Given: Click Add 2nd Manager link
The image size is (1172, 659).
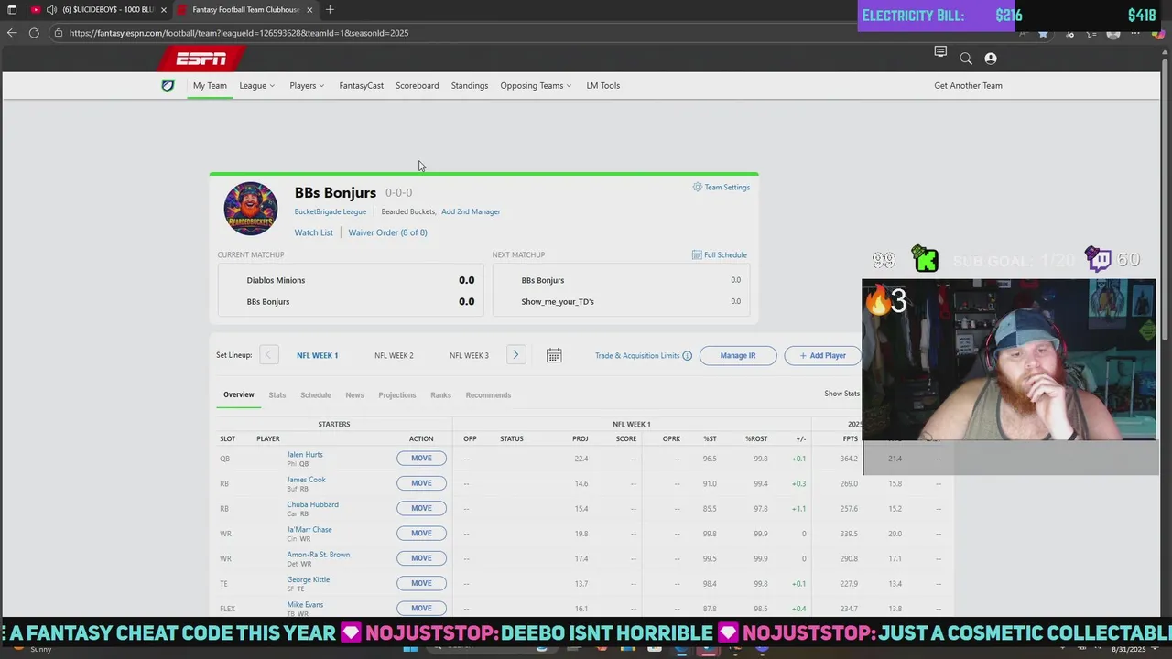Looking at the screenshot, I should click(x=471, y=211).
